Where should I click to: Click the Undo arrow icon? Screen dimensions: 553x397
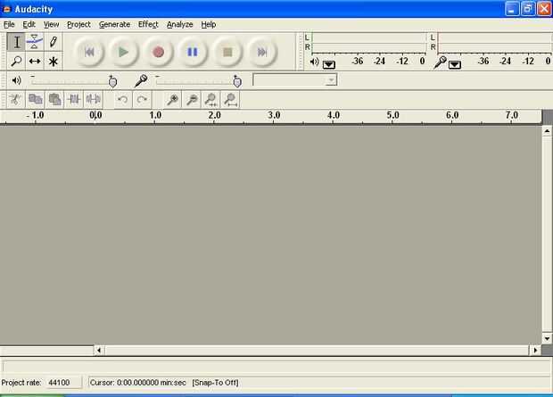coord(123,100)
